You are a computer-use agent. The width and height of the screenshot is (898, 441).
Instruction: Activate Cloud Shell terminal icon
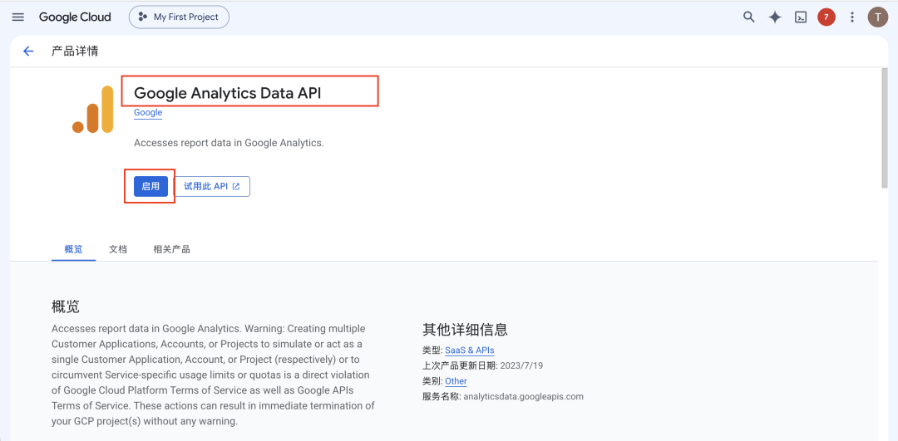[801, 17]
